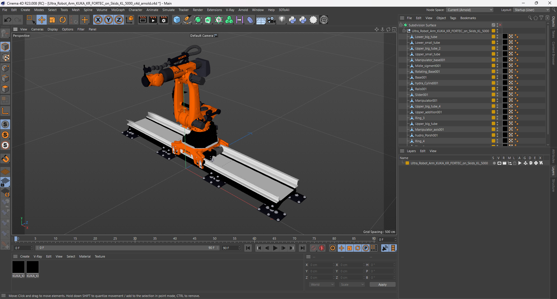Play the animation forward
Image resolution: width=557 pixels, height=299 pixels.
click(x=275, y=248)
